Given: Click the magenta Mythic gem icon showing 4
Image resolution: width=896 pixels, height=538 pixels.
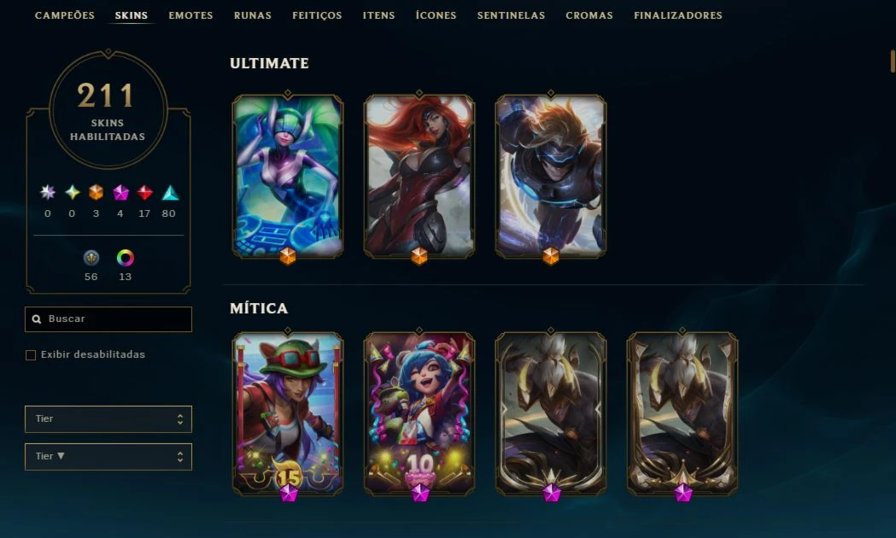Looking at the screenshot, I should point(120,192).
